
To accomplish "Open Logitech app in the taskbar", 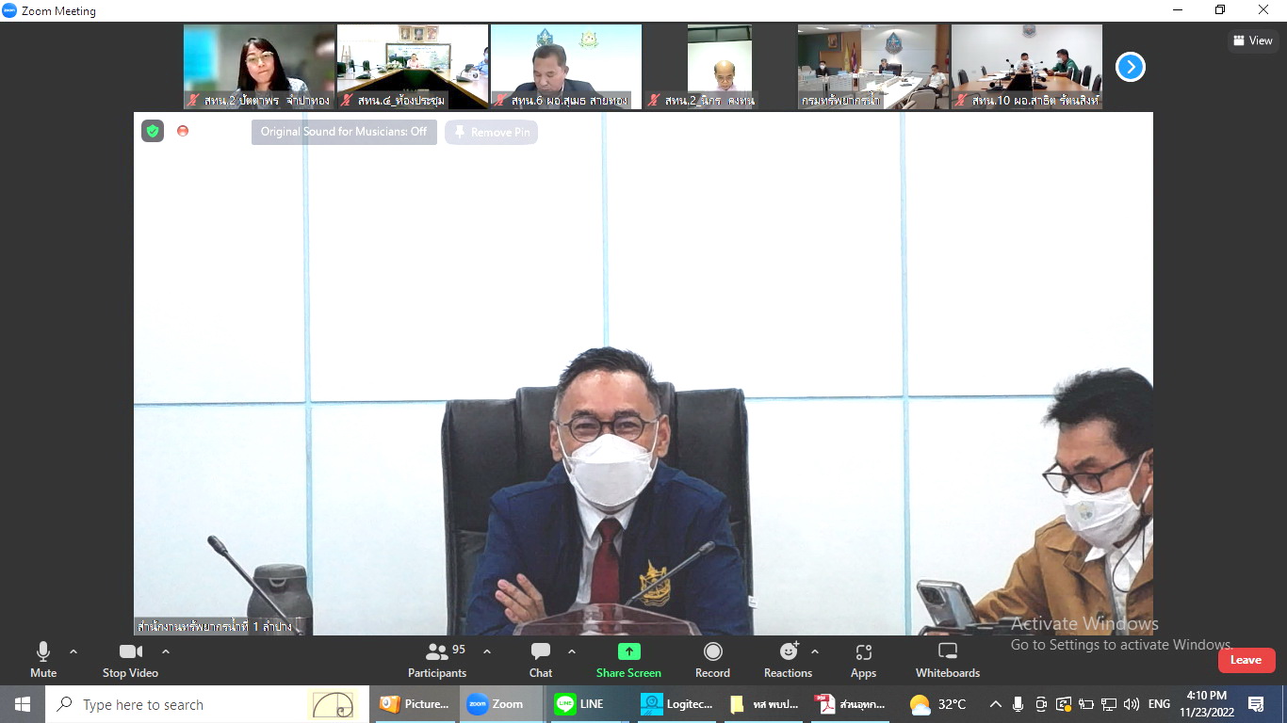I will click(x=676, y=704).
